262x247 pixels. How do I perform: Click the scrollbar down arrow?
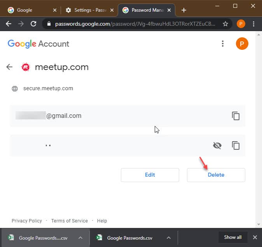coord(259,224)
